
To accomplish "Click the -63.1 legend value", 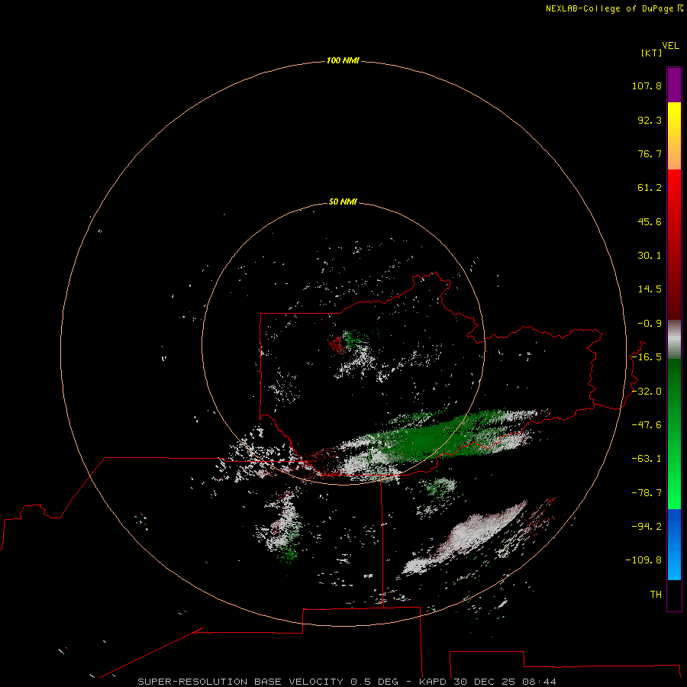I will (647, 459).
